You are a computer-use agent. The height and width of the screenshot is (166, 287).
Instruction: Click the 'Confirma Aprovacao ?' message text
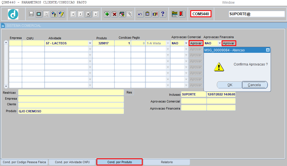pos(251,64)
